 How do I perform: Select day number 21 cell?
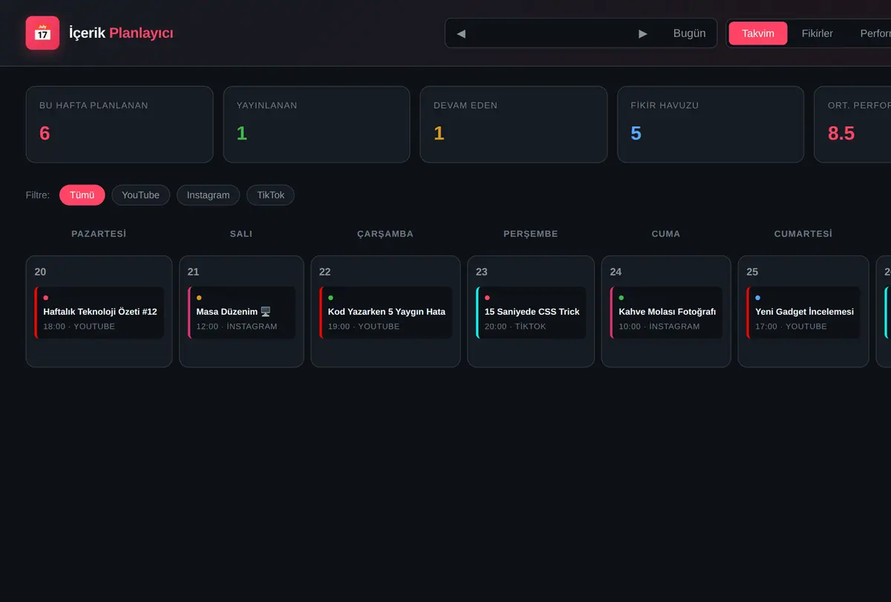point(242,312)
